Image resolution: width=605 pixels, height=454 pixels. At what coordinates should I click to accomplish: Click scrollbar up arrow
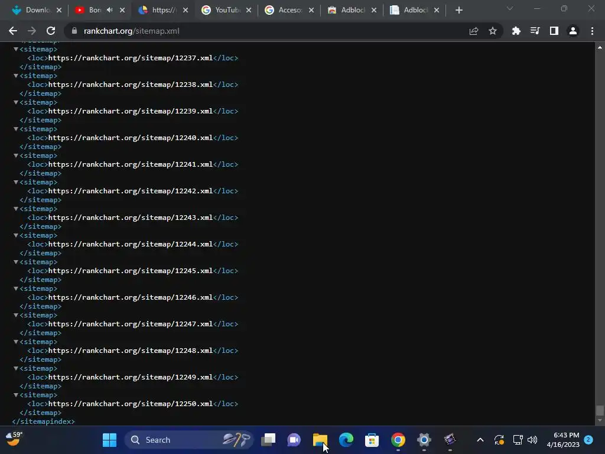coord(600,47)
